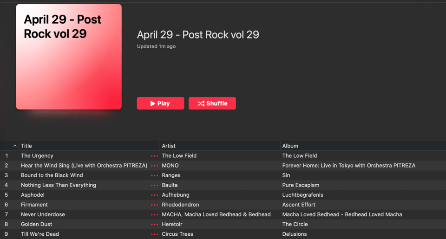Open more options for Till We're Dead
Viewport: 446px width, 239px height.
tap(154, 234)
